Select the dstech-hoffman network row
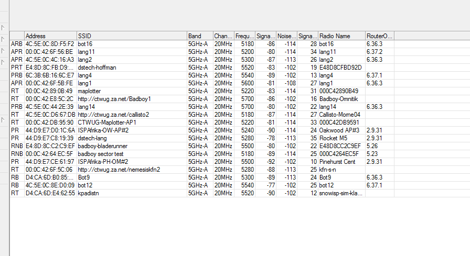 [97, 68]
